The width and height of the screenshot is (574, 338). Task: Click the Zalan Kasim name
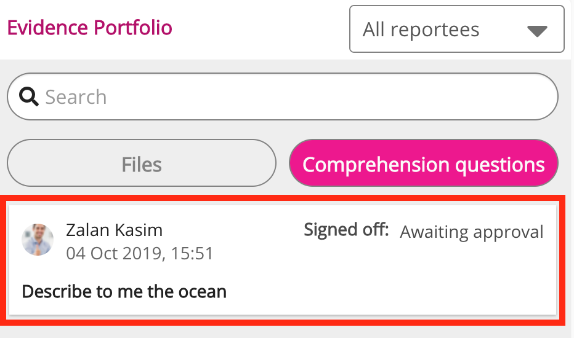pyautogui.click(x=114, y=230)
